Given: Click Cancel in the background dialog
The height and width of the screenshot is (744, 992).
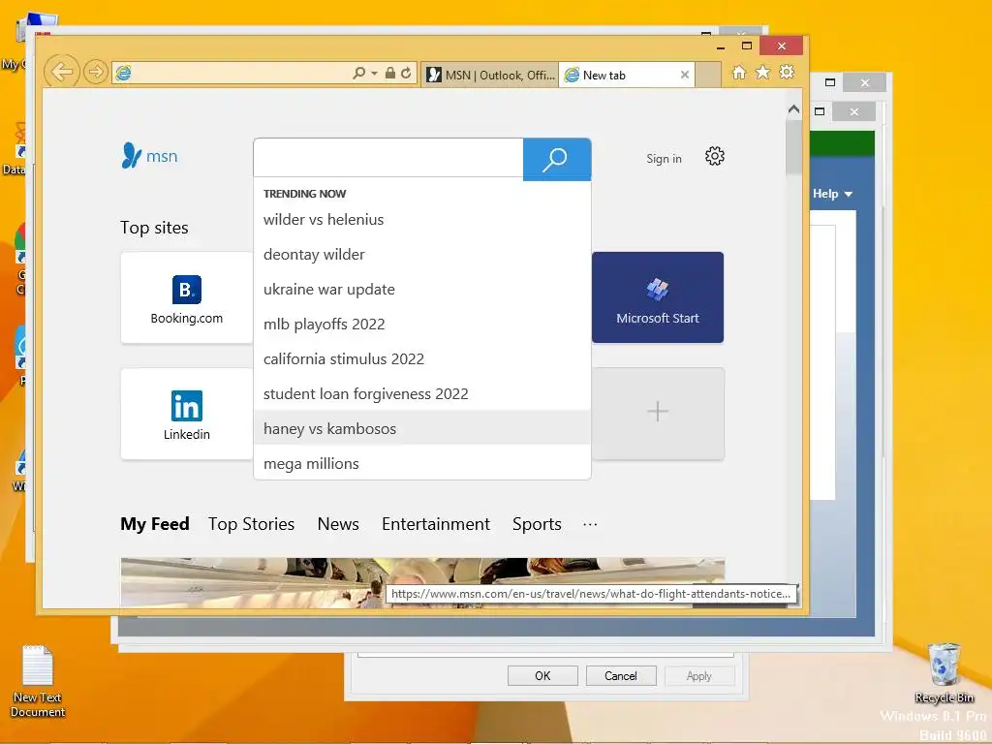Looking at the screenshot, I should [x=621, y=675].
